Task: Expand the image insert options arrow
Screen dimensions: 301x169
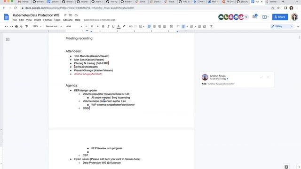Action: tap(143, 26)
